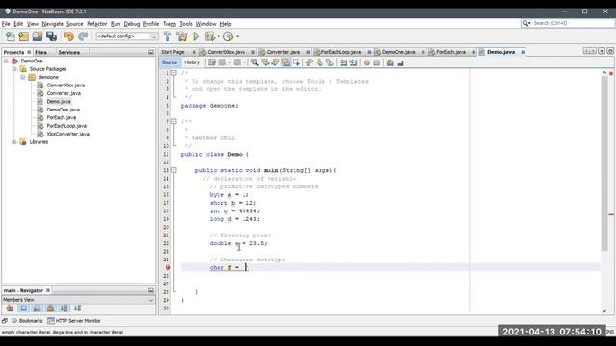Toggle Show Inherited Members in Navigator

[x=10, y=309]
